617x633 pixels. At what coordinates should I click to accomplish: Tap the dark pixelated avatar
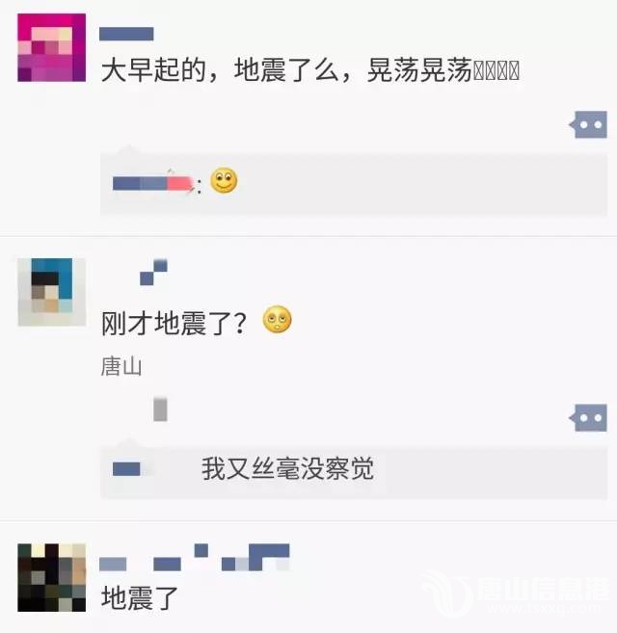click(52, 577)
